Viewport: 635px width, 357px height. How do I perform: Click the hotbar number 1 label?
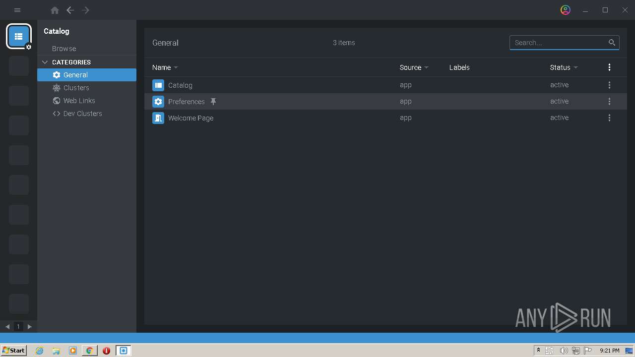pyautogui.click(x=18, y=326)
